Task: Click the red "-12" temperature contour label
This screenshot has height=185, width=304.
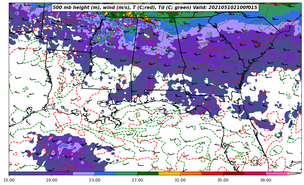Action: (x=102, y=137)
